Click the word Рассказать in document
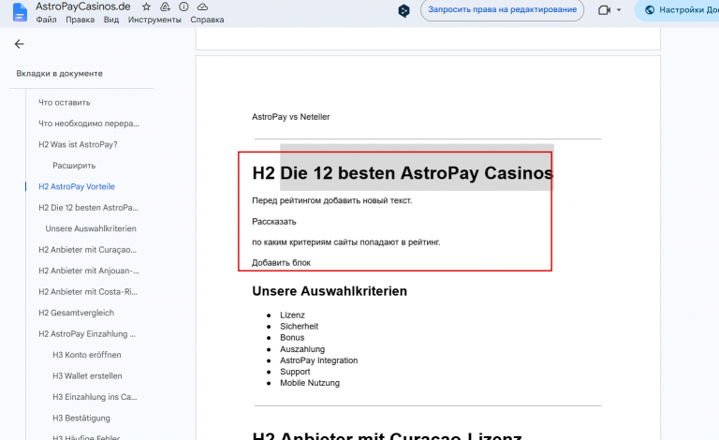Viewport: 719px width, 440px height. click(x=274, y=222)
